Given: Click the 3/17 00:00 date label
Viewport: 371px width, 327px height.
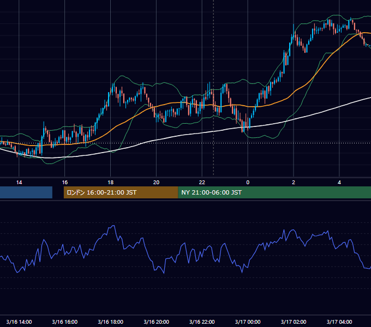Looking at the screenshot, I should [x=248, y=322].
